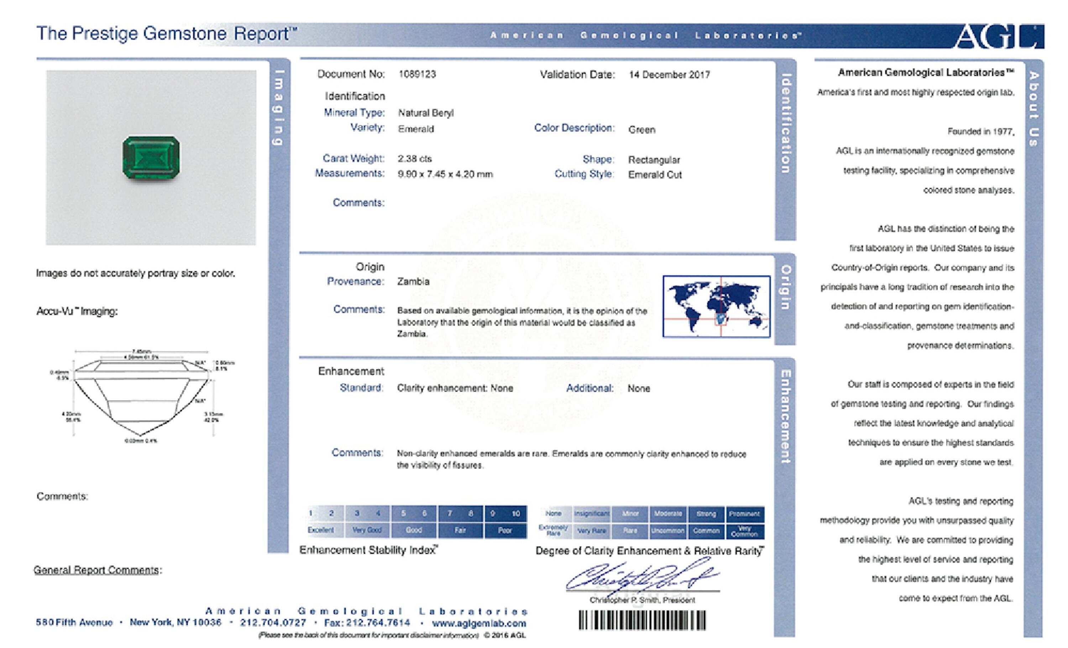Click the emerald gemstone photo
Viewport: 1068px width, 648px height.
tap(151, 157)
